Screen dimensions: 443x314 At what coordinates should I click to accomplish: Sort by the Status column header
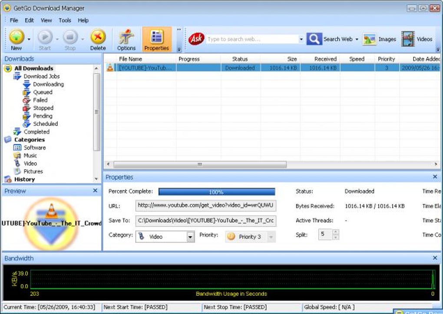pyautogui.click(x=241, y=59)
